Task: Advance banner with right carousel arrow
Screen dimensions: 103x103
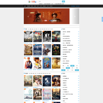Action: (75, 17)
